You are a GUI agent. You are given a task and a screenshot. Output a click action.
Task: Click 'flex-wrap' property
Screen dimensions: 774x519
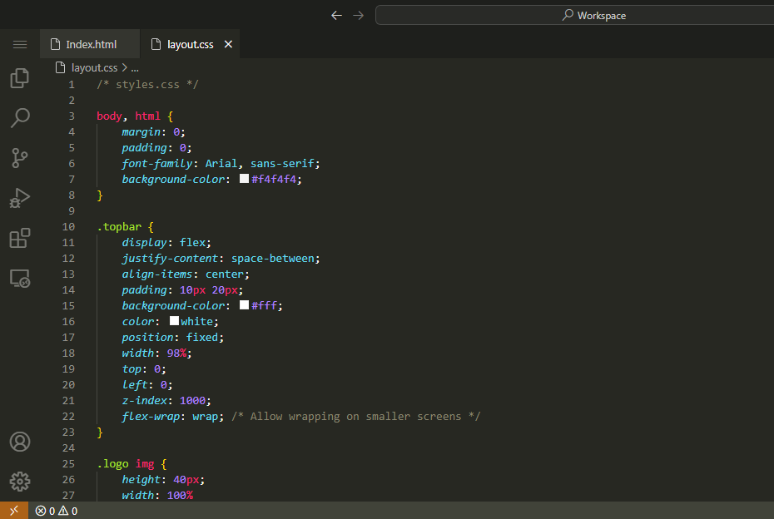coord(151,417)
